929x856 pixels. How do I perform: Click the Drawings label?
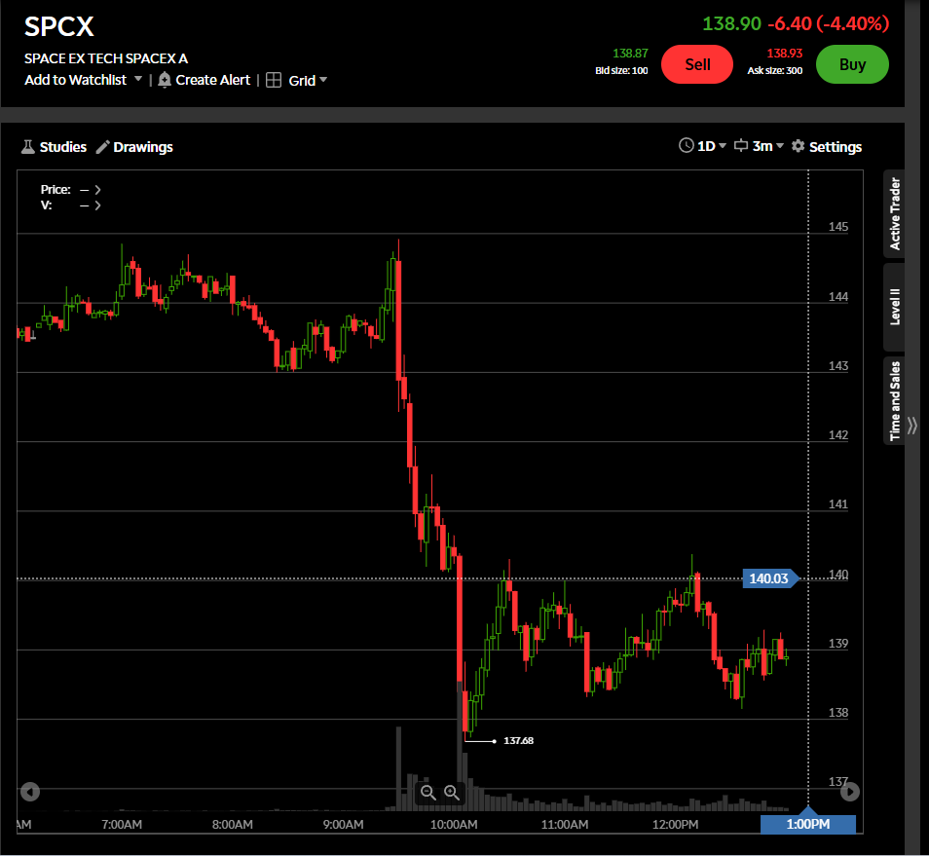click(143, 147)
